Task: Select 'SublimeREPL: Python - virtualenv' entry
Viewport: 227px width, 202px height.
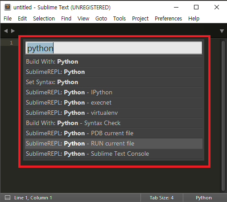Action: tap(114, 113)
